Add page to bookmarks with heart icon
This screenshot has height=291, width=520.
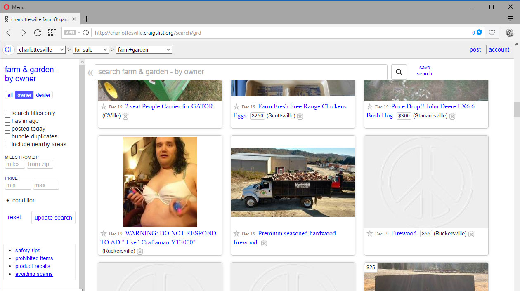492,33
